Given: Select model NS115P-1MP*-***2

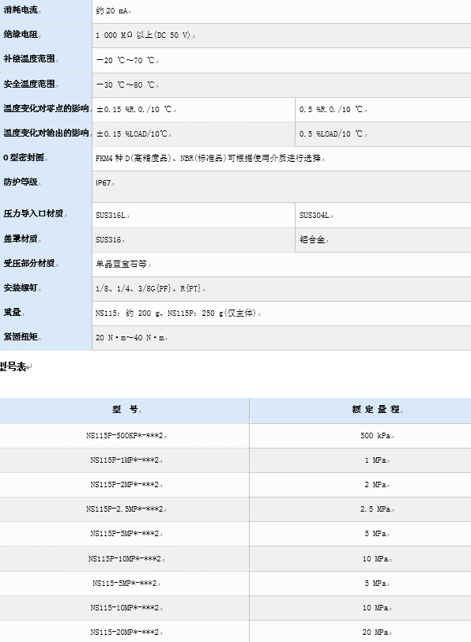Looking at the screenshot, I should (126, 460).
